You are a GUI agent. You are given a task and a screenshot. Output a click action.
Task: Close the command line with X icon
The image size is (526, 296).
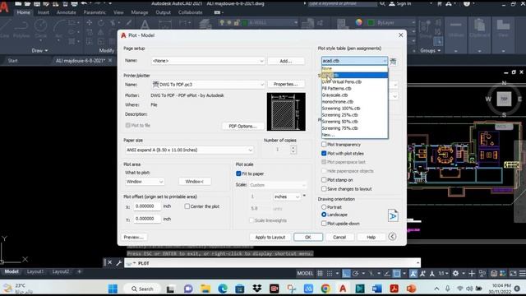pyautogui.click(x=109, y=263)
